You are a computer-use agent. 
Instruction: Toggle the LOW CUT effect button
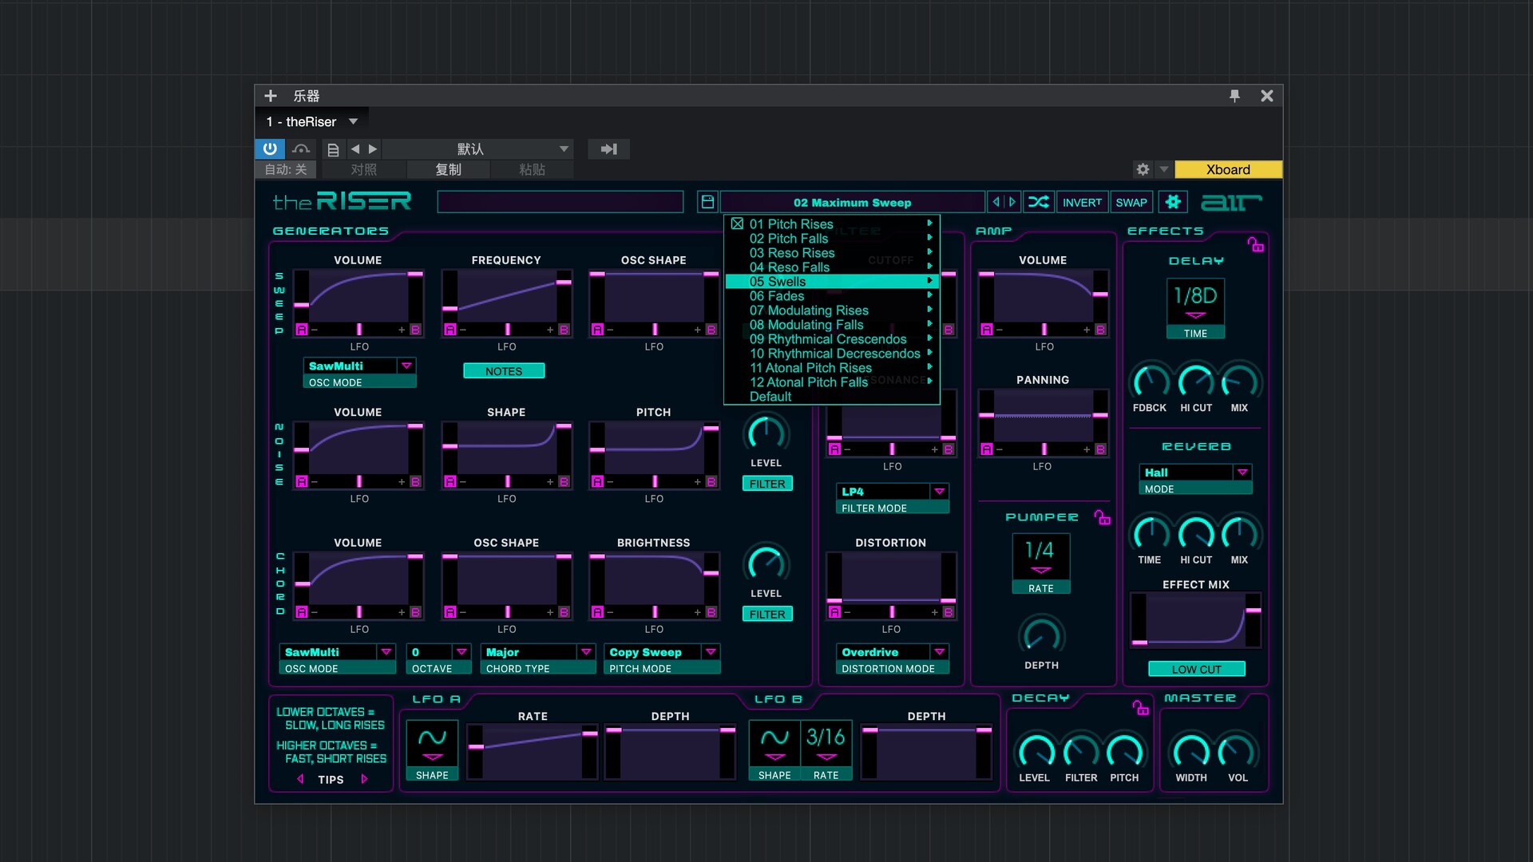pyautogui.click(x=1196, y=670)
